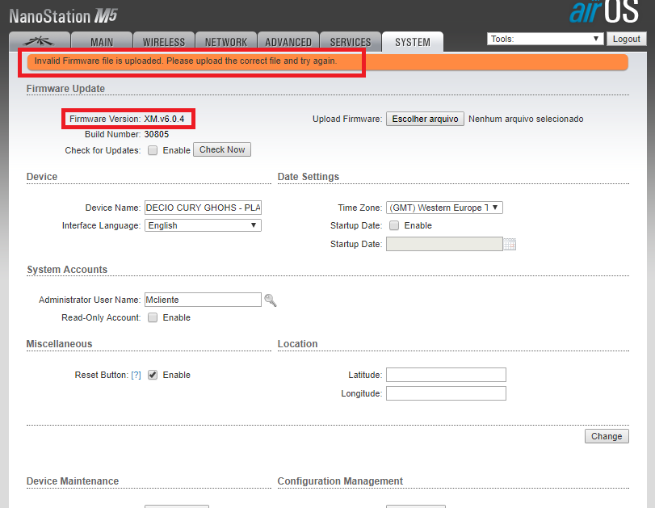Click the Startup Date text field
Image resolution: width=655 pixels, height=508 pixels.
(444, 244)
